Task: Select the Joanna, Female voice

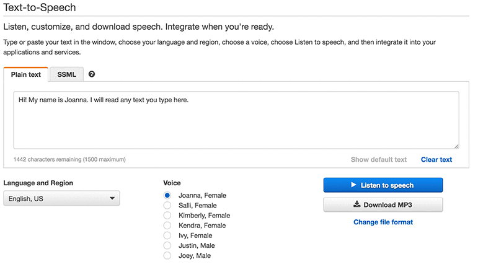Action: (x=167, y=196)
